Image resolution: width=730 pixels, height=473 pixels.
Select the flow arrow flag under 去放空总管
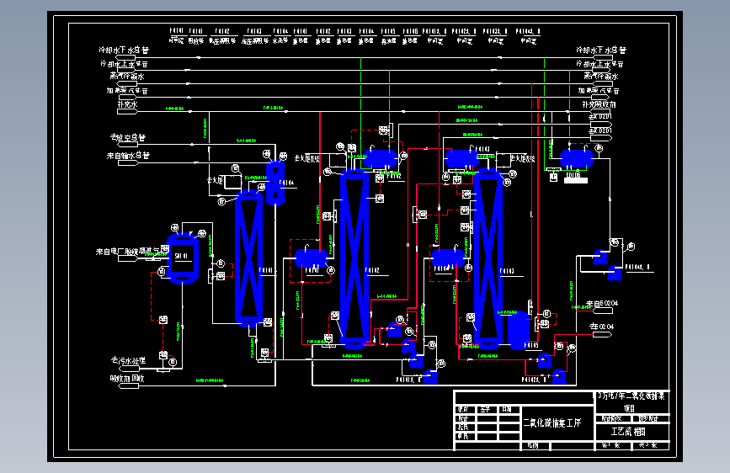point(128,144)
